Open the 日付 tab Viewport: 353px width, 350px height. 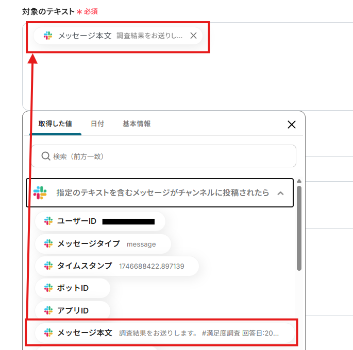(x=97, y=124)
